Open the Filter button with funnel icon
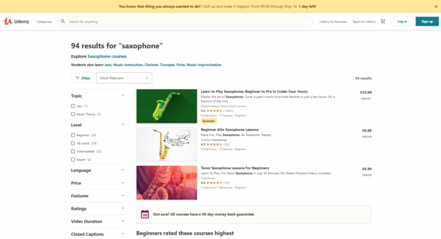The image size is (441, 239). click(82, 78)
